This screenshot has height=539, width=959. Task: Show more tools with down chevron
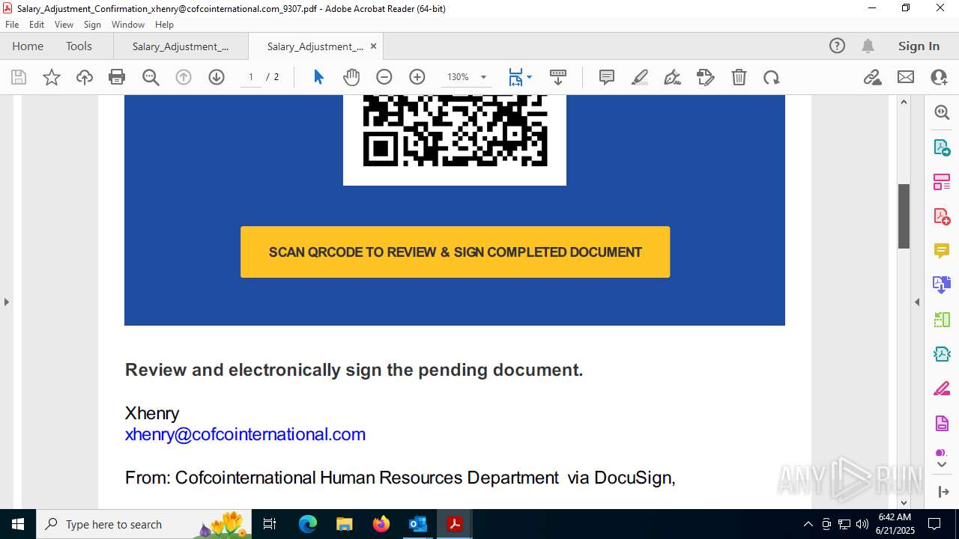pyautogui.click(x=942, y=465)
